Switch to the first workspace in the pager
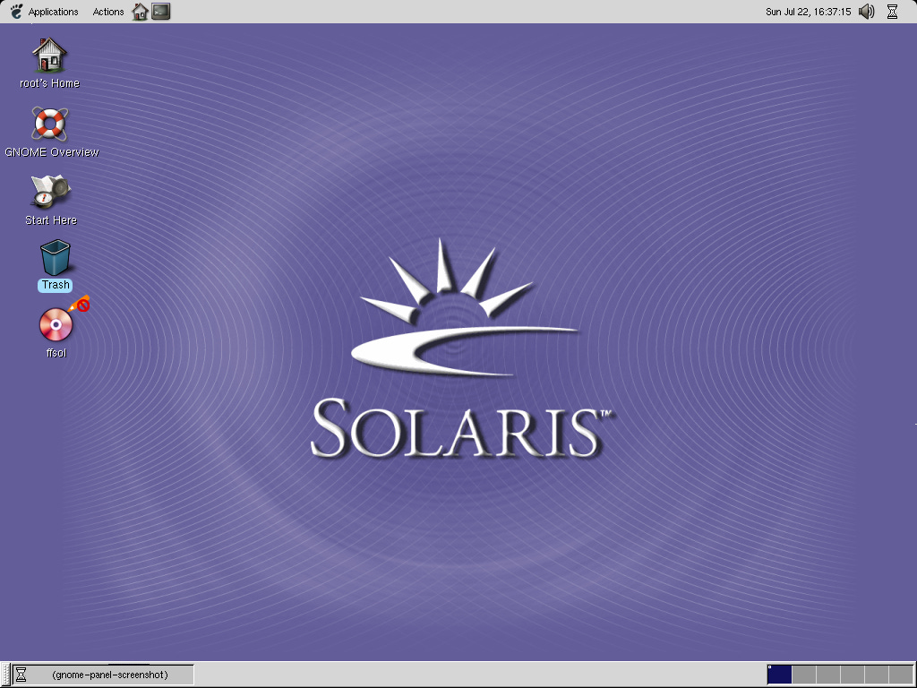Image resolution: width=917 pixels, height=688 pixels. pos(779,675)
